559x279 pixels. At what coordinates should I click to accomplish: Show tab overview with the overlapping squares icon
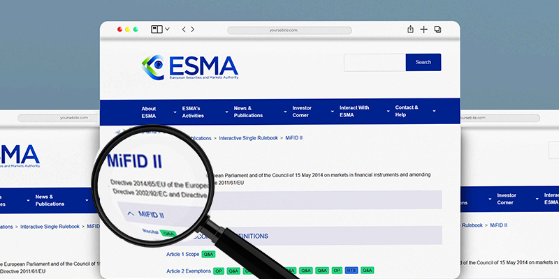(437, 29)
